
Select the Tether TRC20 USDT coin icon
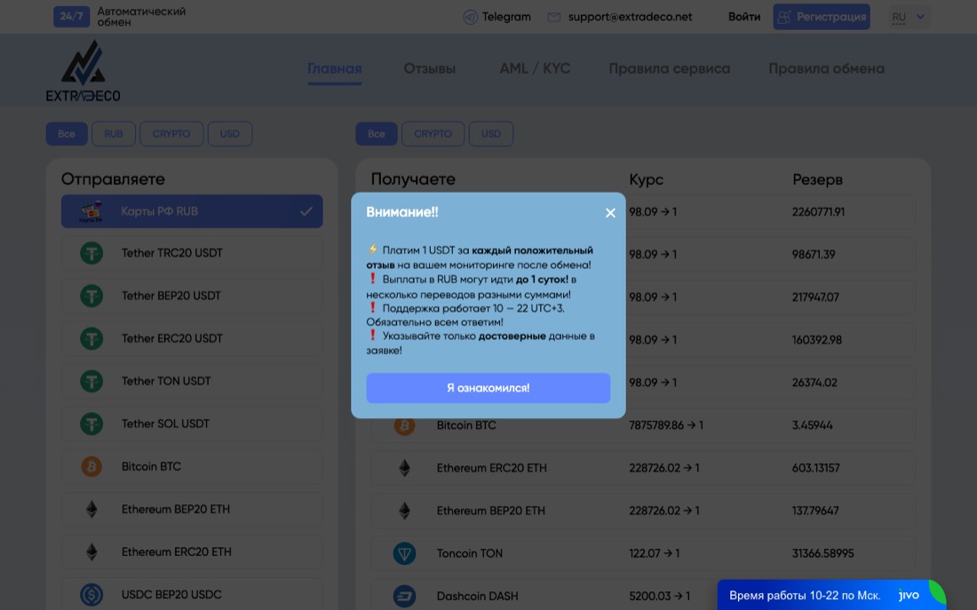91,253
